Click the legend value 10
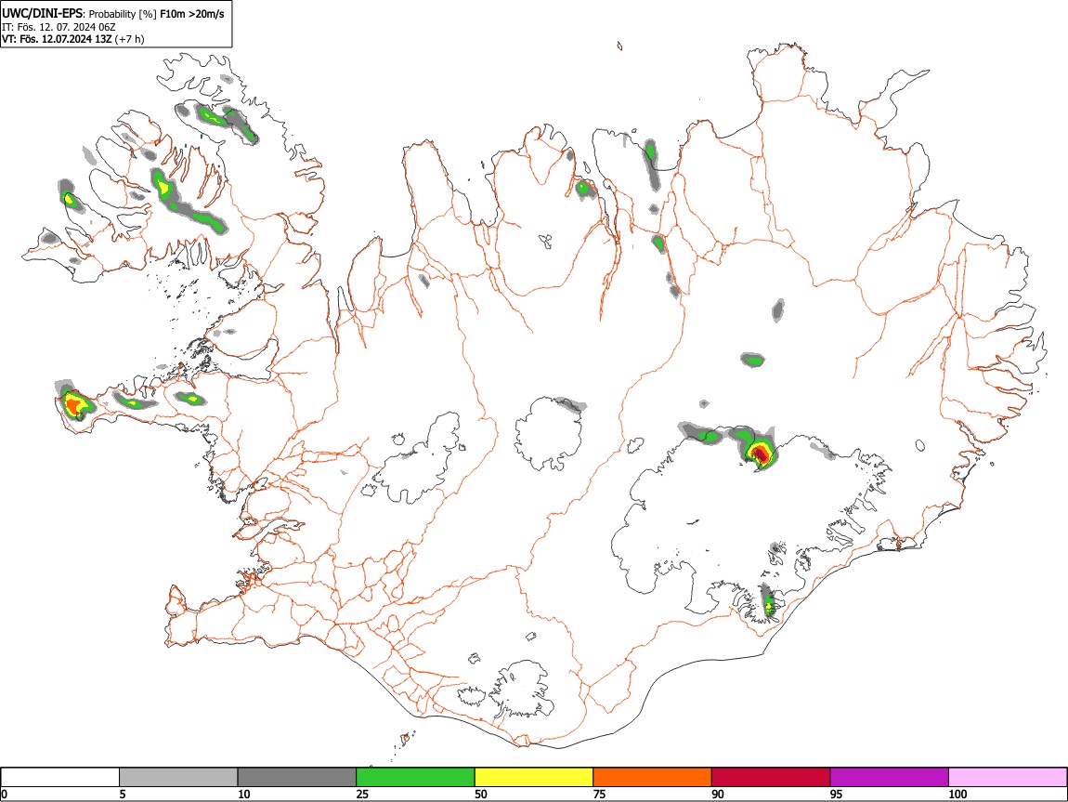The image size is (1068, 802). 244,795
